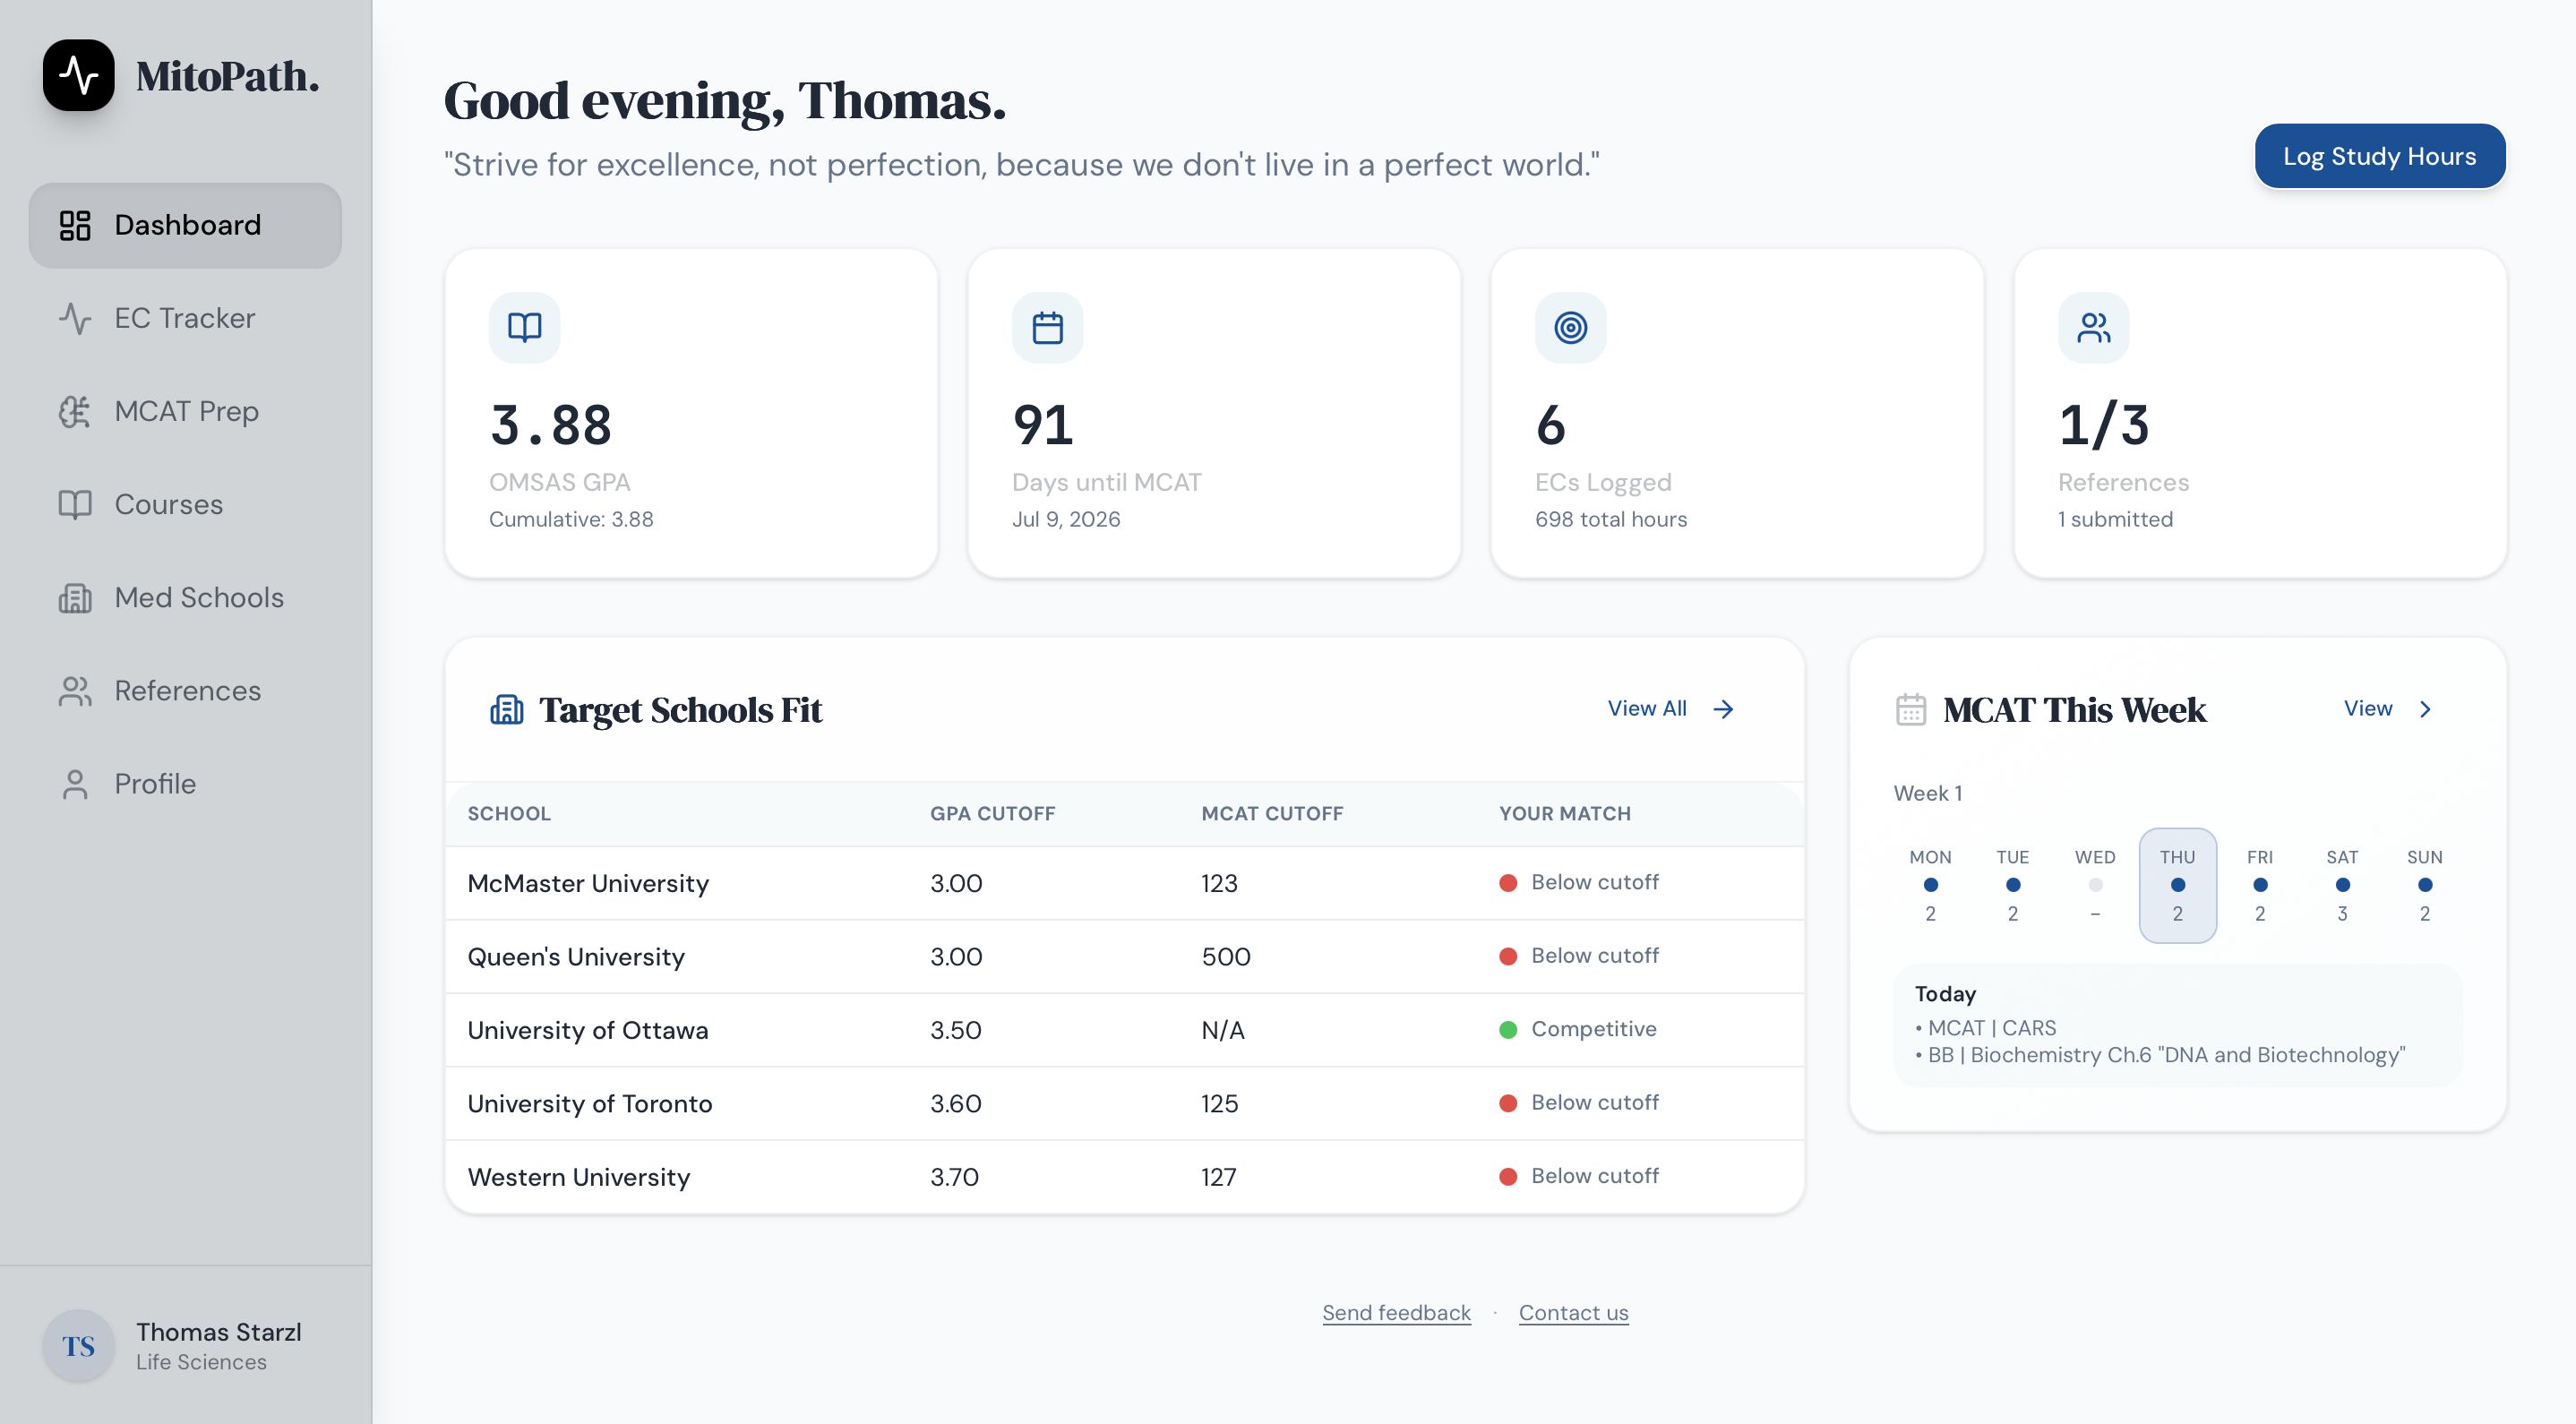Select Monday in the MCAT week view
This screenshot has width=2576, height=1424.
pyautogui.click(x=1930, y=885)
